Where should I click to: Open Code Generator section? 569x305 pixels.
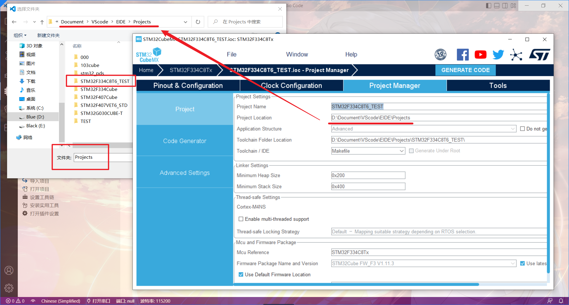tap(185, 141)
